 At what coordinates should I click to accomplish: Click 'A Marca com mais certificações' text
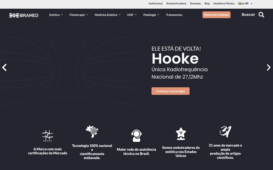pos(47,151)
